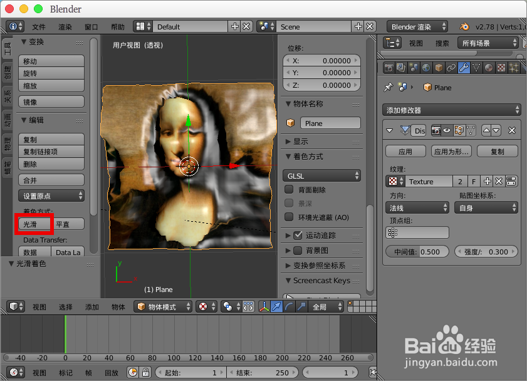This screenshot has width=527, height=381.
Task: Click the orange cube icon beside Plane
Action: [427, 87]
